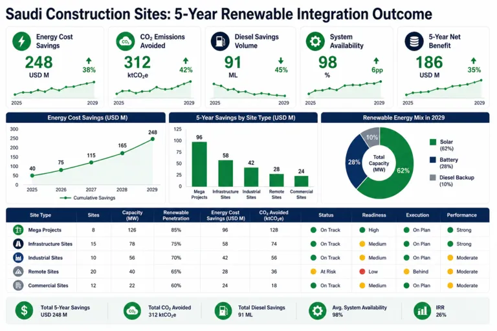Click the up arrow above 38%
497x331 pixels.
(89, 61)
